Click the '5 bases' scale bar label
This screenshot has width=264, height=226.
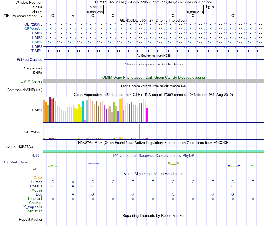click(96, 7)
